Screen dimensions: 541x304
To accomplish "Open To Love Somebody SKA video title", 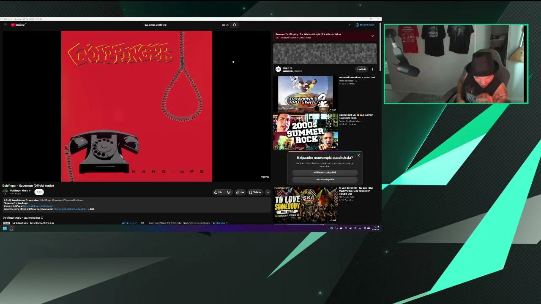I will click(356, 191).
